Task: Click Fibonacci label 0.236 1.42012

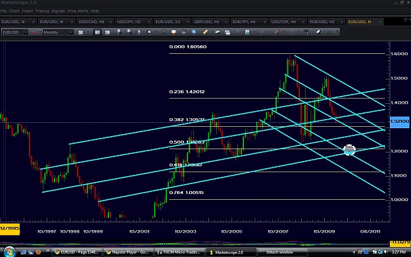Action: [x=187, y=92]
